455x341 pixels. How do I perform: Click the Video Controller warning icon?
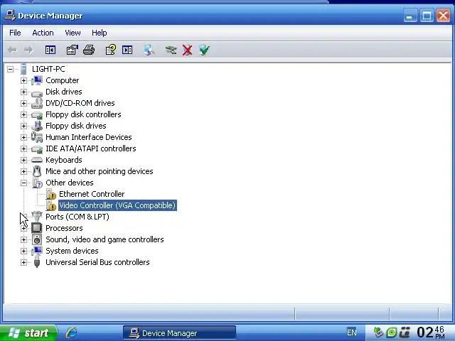[51, 205]
